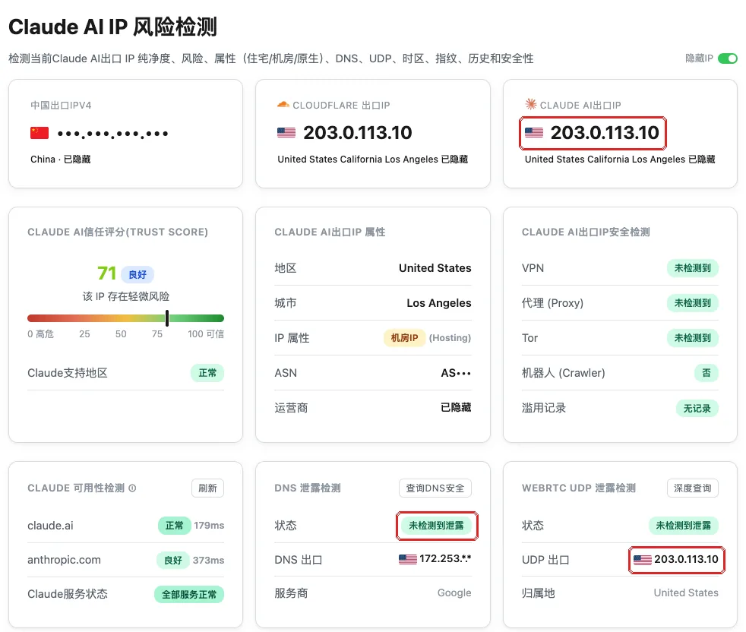Click the 该 IP 存在轻微风险 message
Viewport: 746px width, 632px height.
click(126, 296)
